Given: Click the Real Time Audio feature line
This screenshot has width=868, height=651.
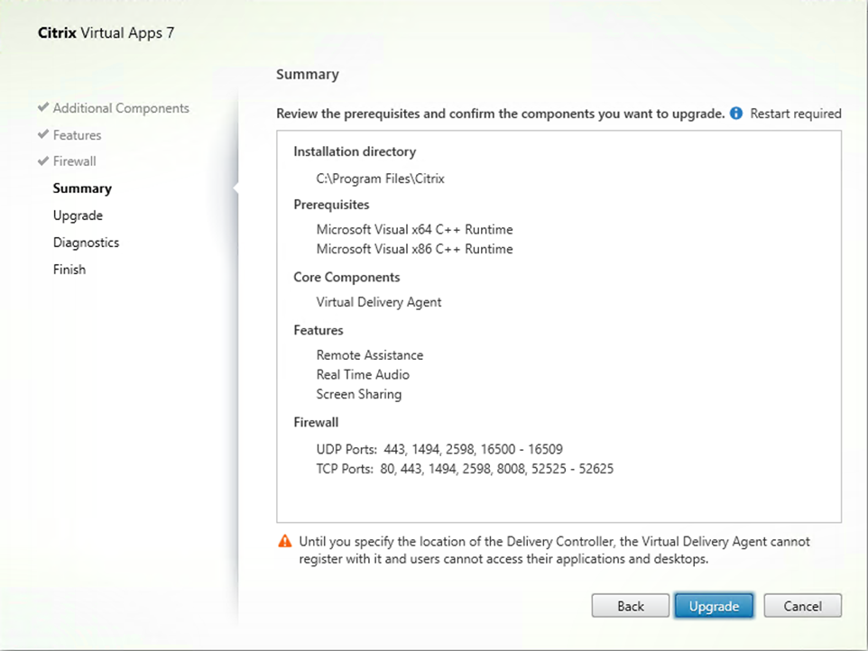Looking at the screenshot, I should pyautogui.click(x=363, y=374).
